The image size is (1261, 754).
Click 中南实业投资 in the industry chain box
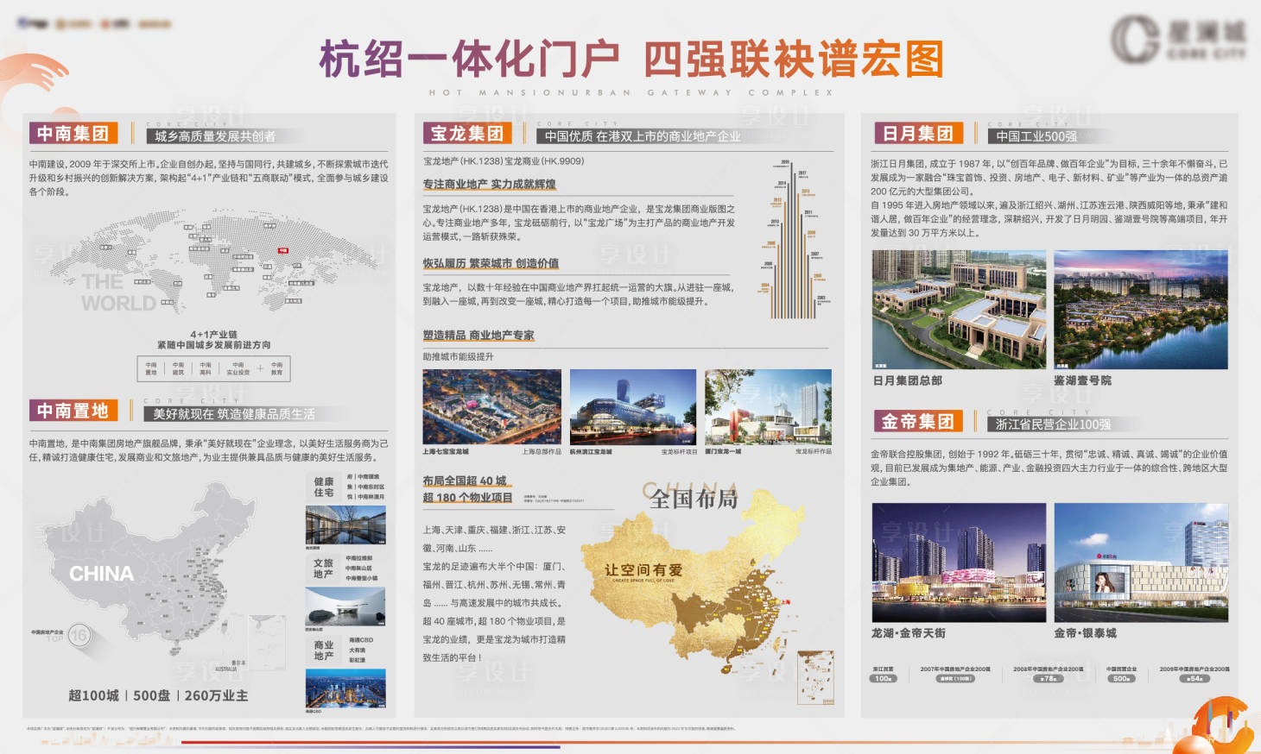point(238,368)
